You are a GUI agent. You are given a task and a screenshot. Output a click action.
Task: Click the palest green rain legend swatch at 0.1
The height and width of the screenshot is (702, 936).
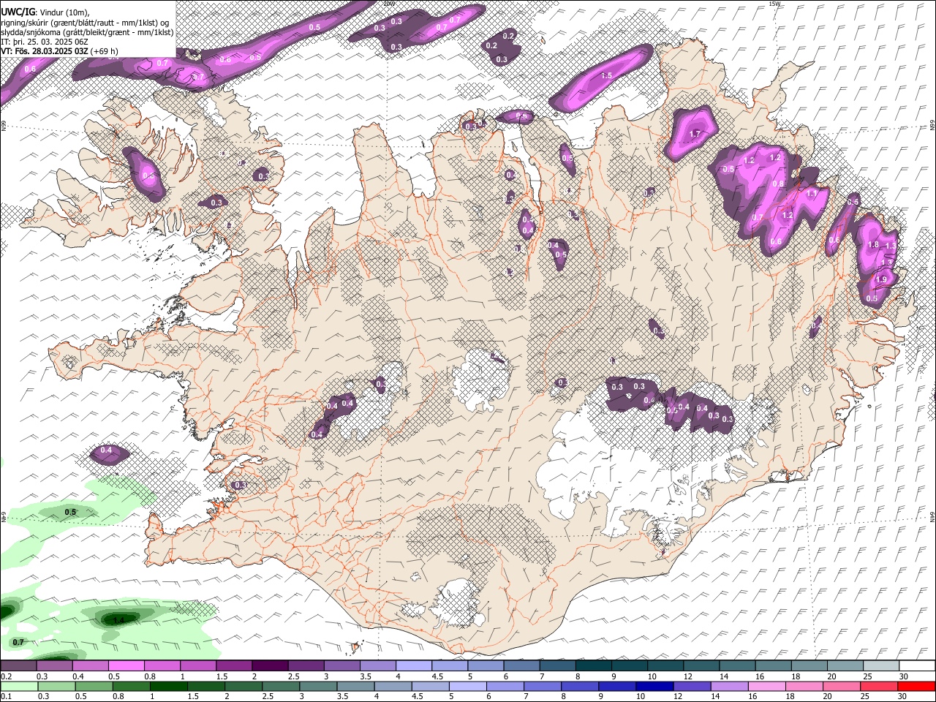coord(18,686)
